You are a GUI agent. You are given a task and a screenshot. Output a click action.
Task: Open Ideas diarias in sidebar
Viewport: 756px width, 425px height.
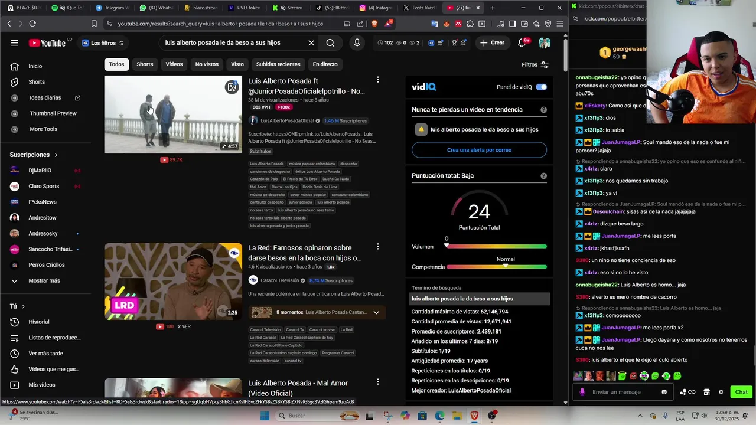pos(45,97)
